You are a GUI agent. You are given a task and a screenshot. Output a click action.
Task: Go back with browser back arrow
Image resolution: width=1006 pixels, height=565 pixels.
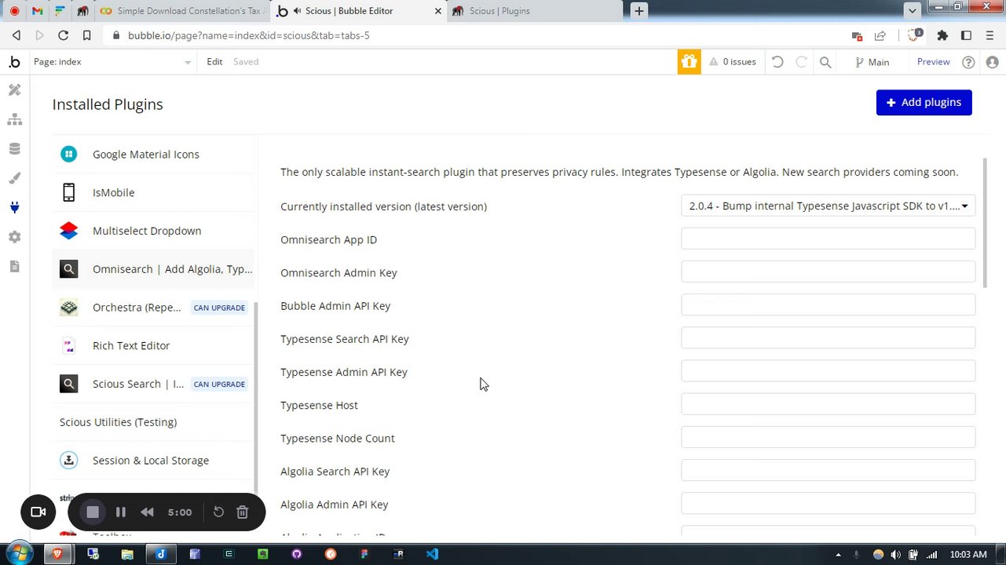pyautogui.click(x=16, y=35)
